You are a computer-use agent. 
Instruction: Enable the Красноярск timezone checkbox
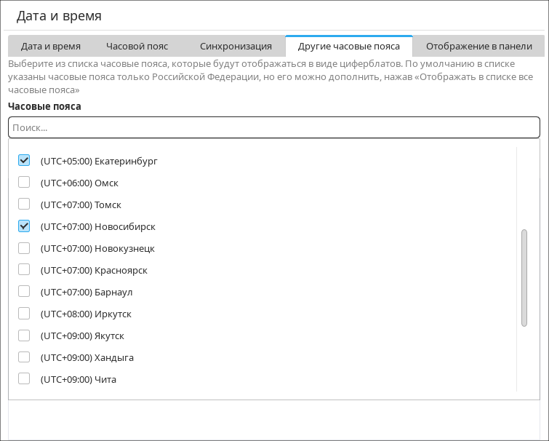coord(24,270)
